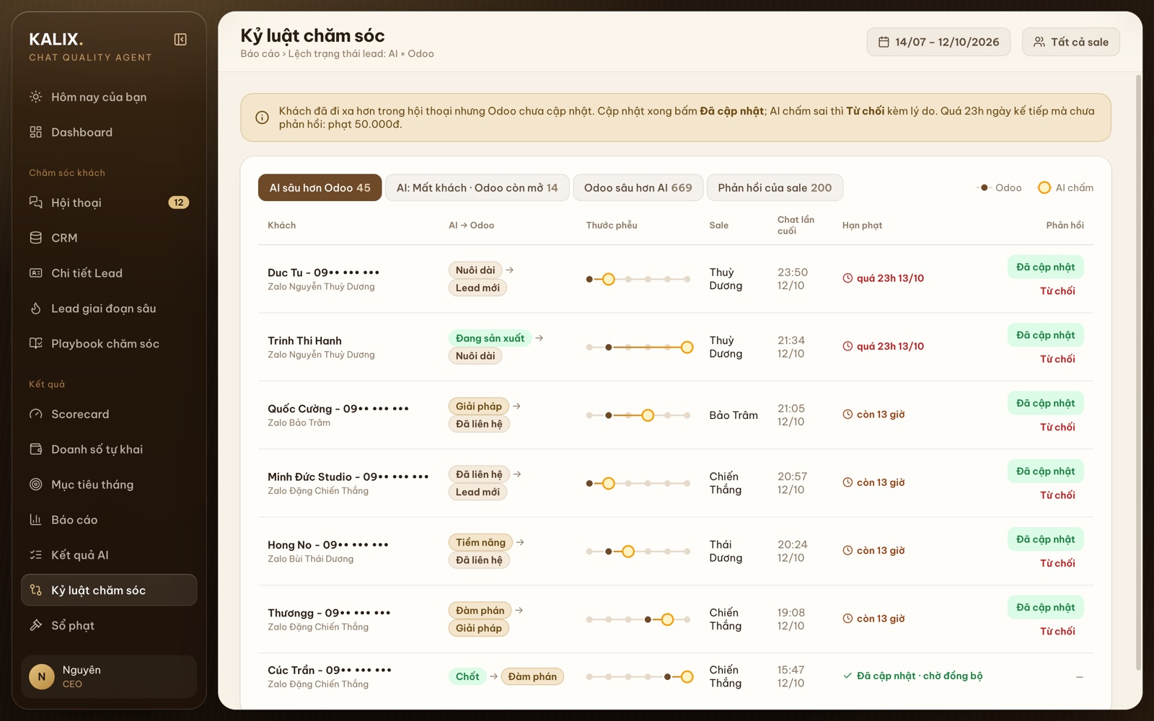Viewport: 1154px width, 721px height.
Task: Collapse the sidebar panel icon
Action: click(x=180, y=40)
